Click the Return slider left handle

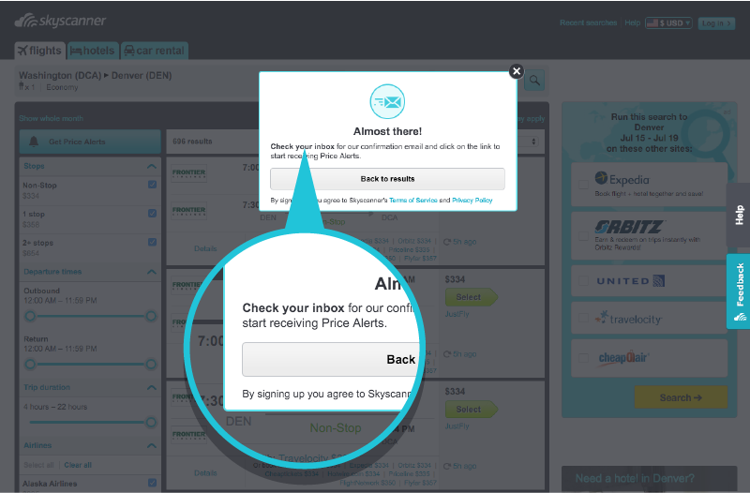point(30,365)
